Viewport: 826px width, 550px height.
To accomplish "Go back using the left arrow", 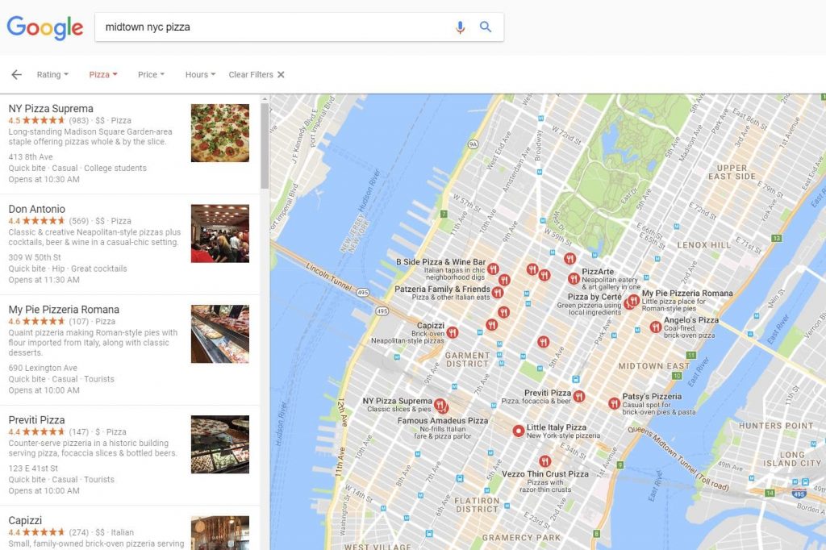I will click(16, 75).
